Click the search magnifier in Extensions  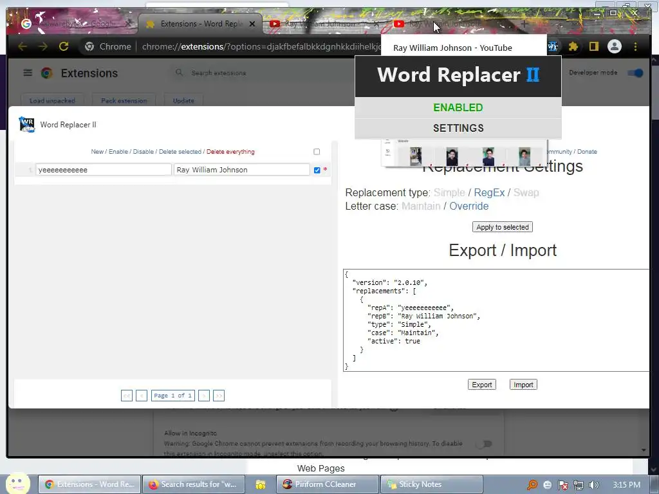[x=179, y=73]
